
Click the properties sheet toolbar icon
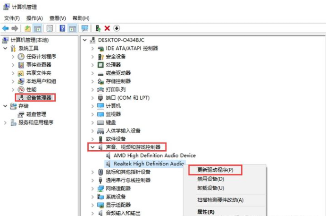[50, 28]
